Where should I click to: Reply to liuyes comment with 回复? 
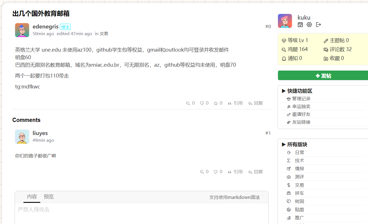(256, 172)
